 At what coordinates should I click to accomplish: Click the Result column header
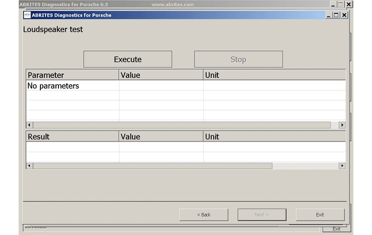point(72,136)
